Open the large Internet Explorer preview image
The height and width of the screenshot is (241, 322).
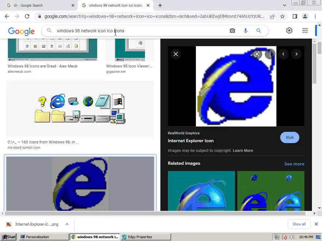pyautogui.click(x=236, y=86)
